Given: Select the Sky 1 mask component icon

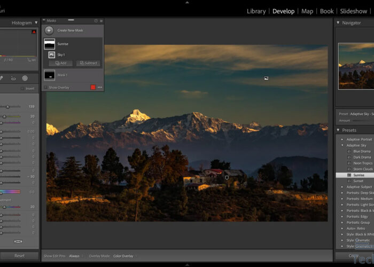Looking at the screenshot, I should [52, 55].
